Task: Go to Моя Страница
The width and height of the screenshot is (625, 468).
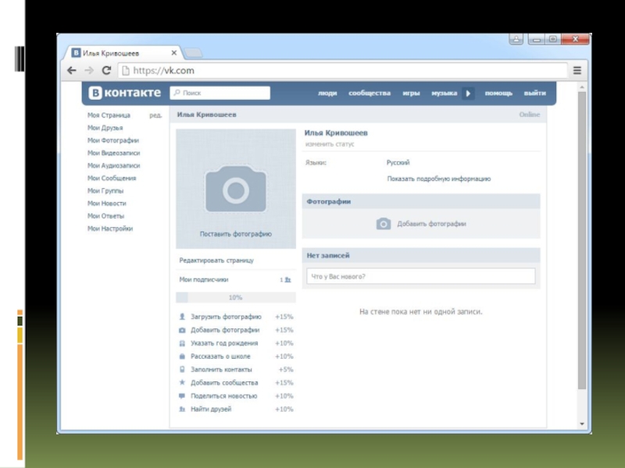Action: [x=109, y=115]
